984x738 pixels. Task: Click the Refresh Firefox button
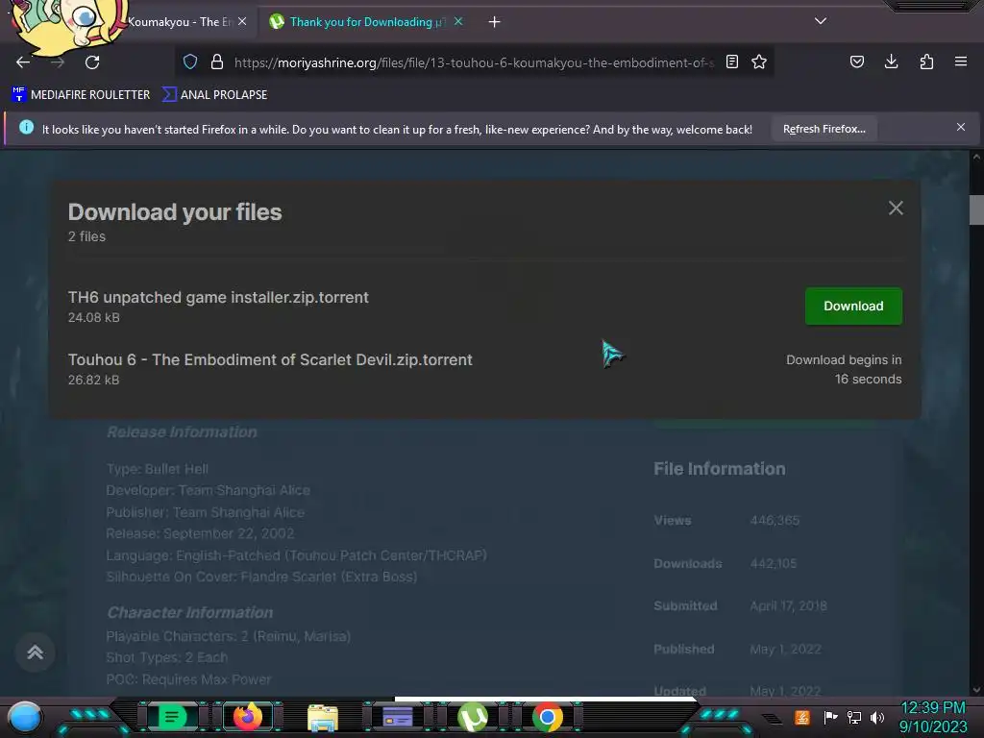[824, 129]
